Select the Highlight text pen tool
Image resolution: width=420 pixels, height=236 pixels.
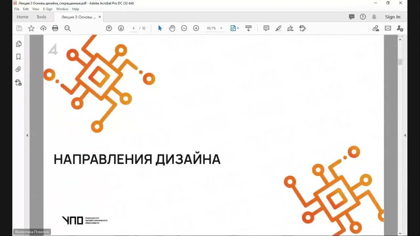pyautogui.click(x=278, y=28)
